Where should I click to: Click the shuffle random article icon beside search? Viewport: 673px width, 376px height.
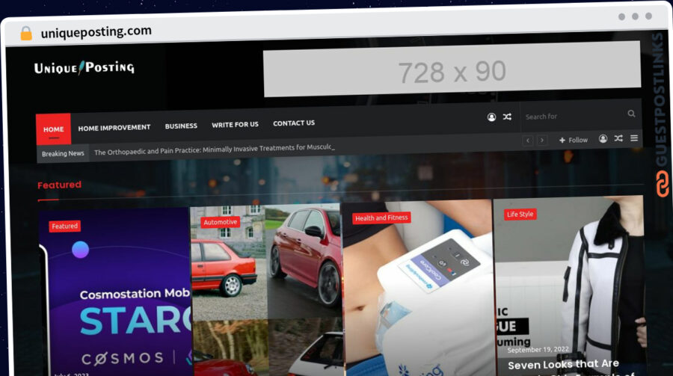pos(507,117)
